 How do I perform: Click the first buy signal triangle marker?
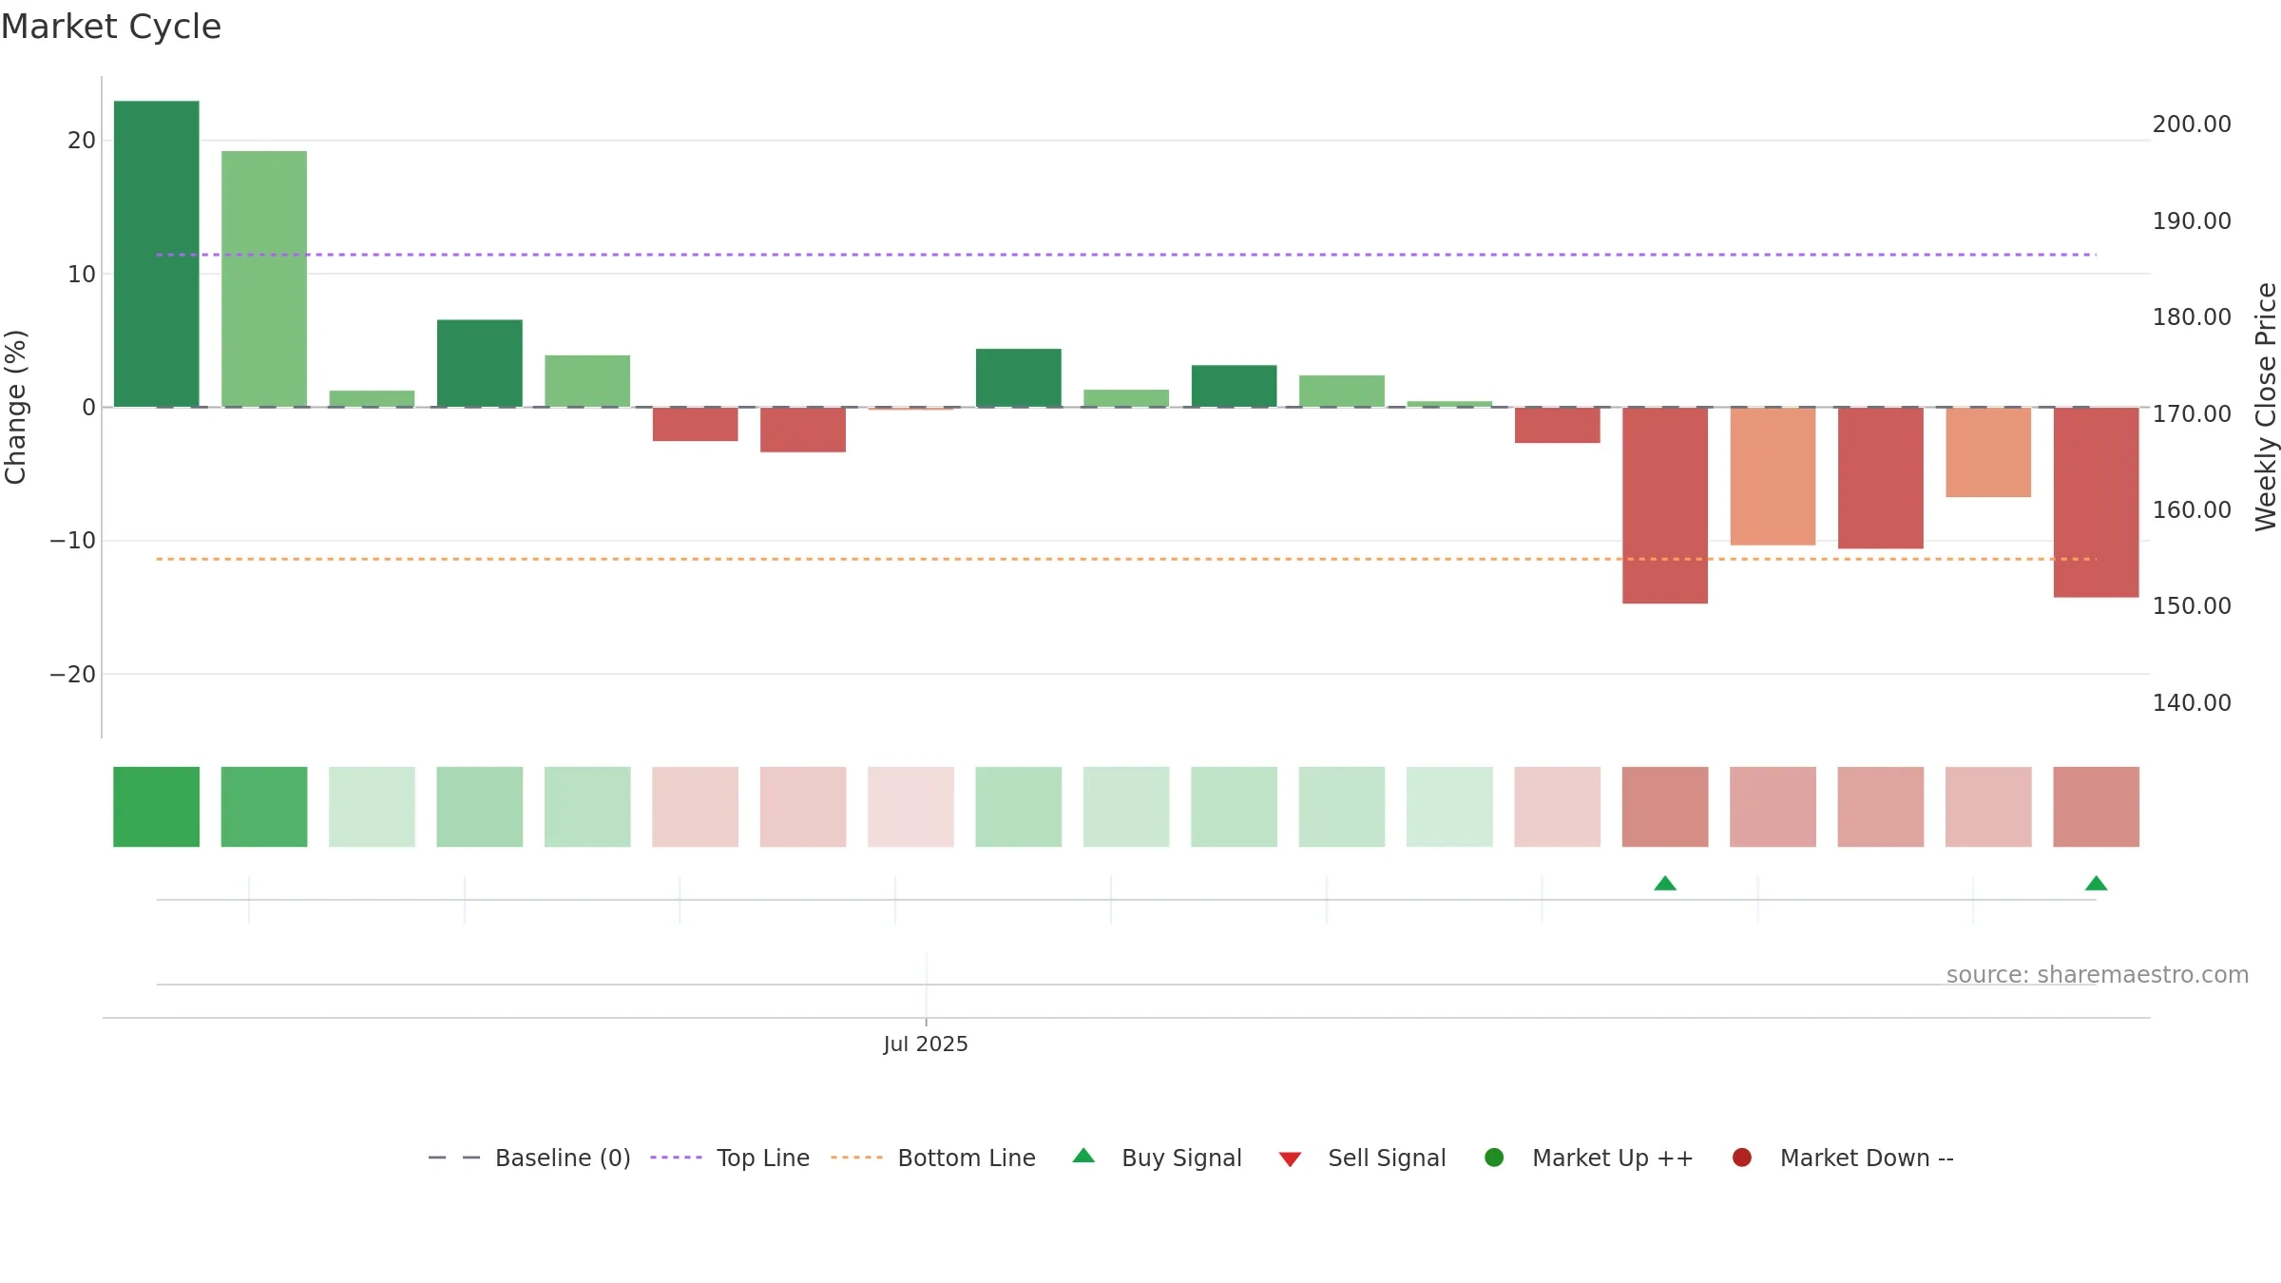(1665, 884)
